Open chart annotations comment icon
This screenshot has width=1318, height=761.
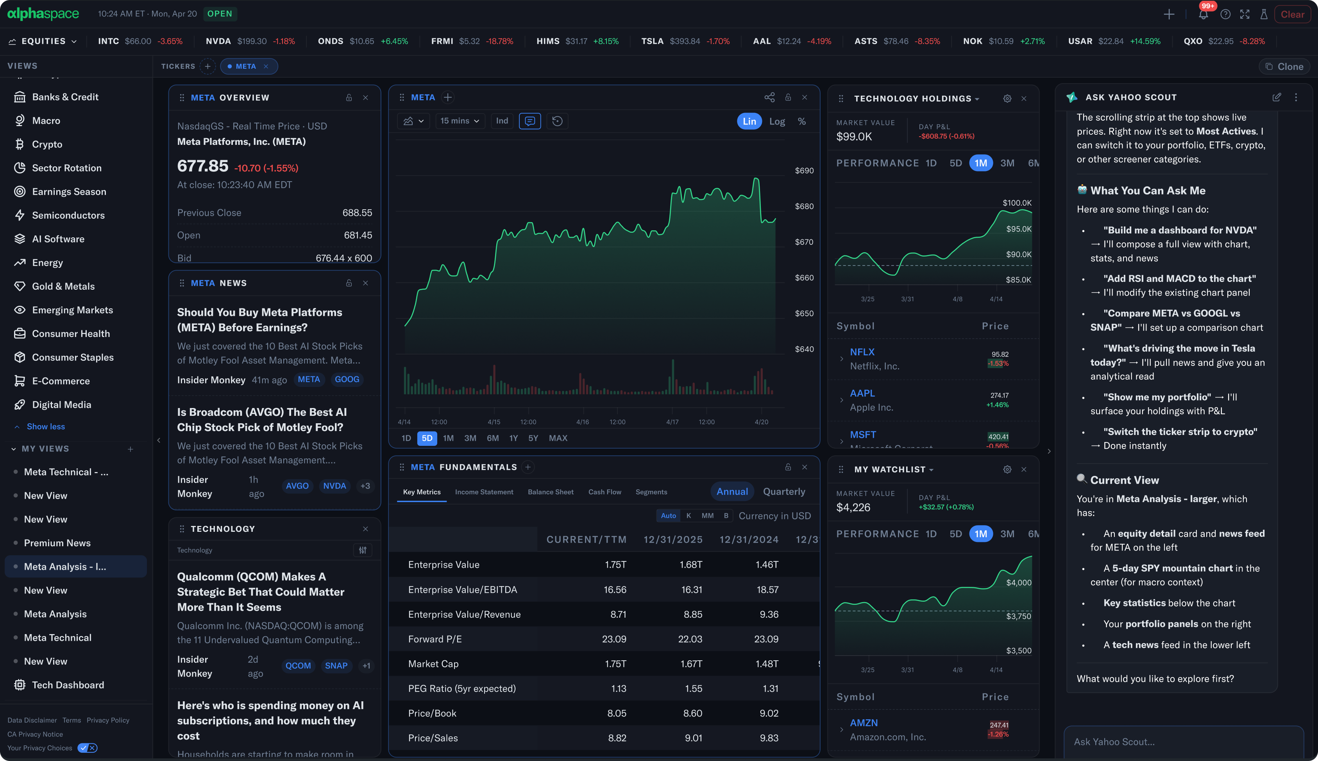(530, 121)
